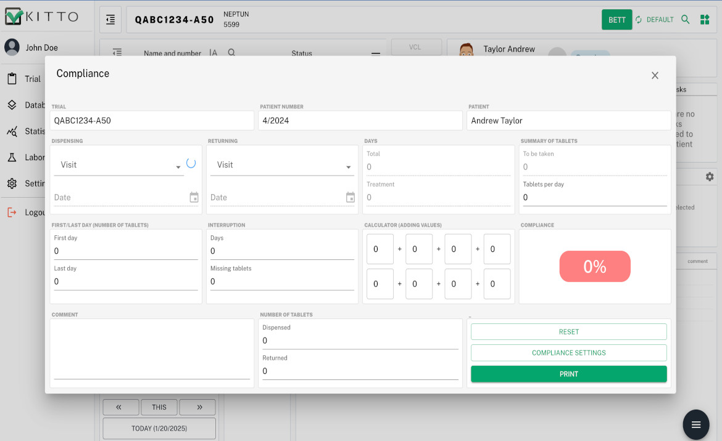Image resolution: width=722 pixels, height=441 pixels.
Task: Click the Interruption Missing tablets field
Action: pyautogui.click(x=281, y=281)
